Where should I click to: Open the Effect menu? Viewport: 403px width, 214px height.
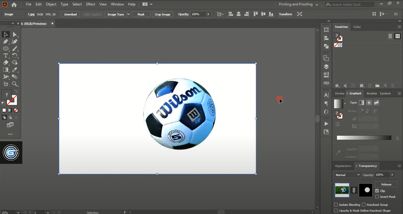click(90, 4)
